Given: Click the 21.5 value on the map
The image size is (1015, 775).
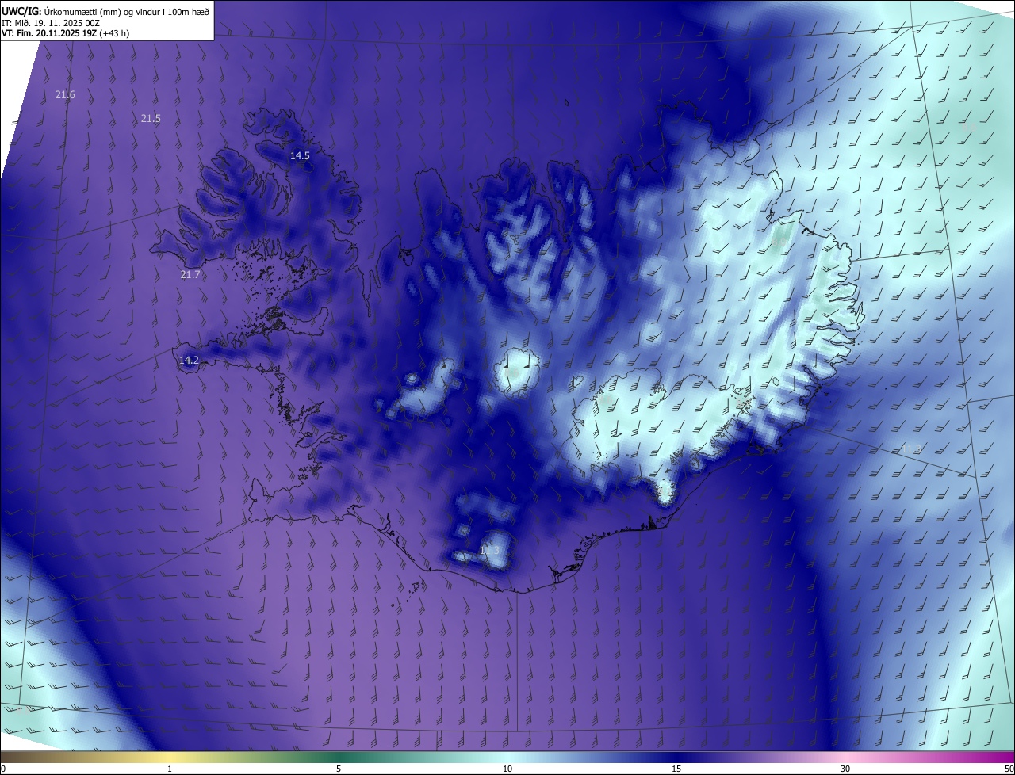Looking at the screenshot, I should 151,119.
